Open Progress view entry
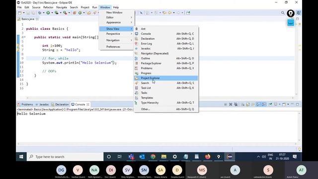 pos(166,73)
